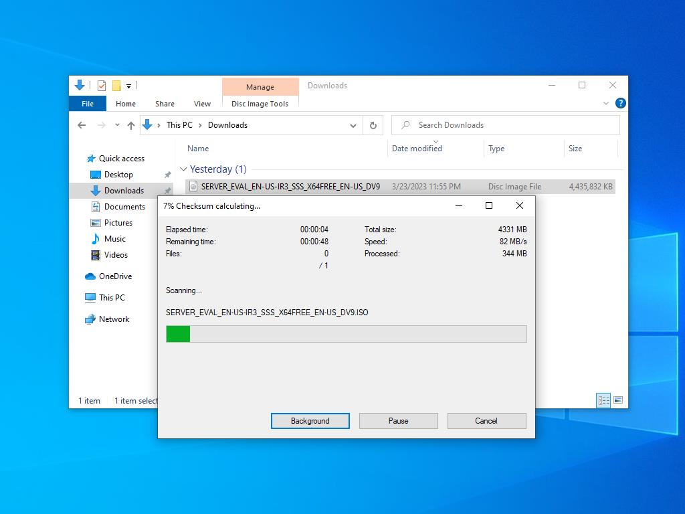Open the Disc Image Tools tab
The image size is (685, 514).
pyautogui.click(x=260, y=104)
